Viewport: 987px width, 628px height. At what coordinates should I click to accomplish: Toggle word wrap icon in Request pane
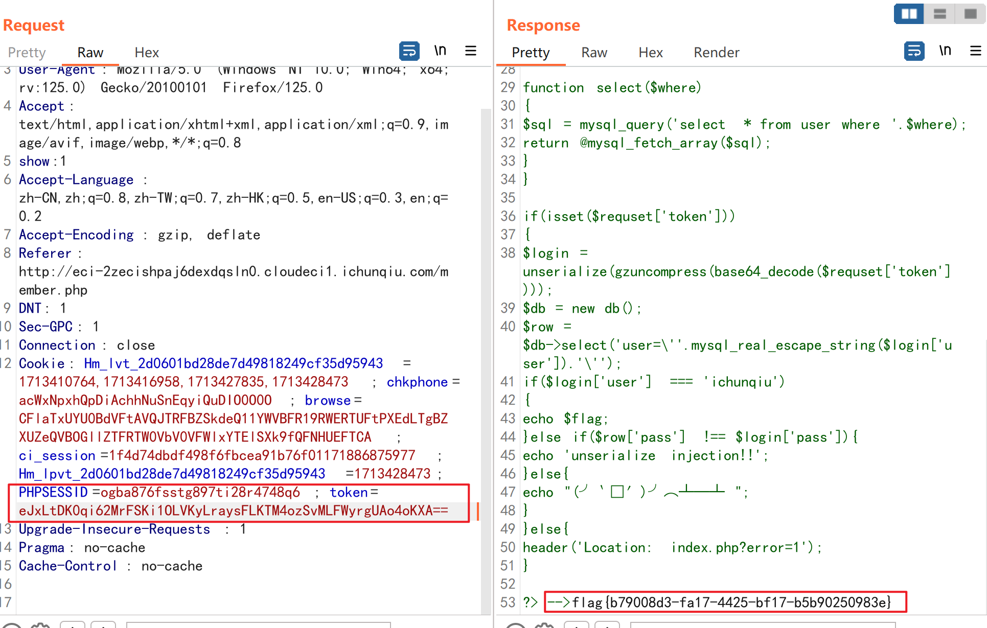tap(409, 51)
